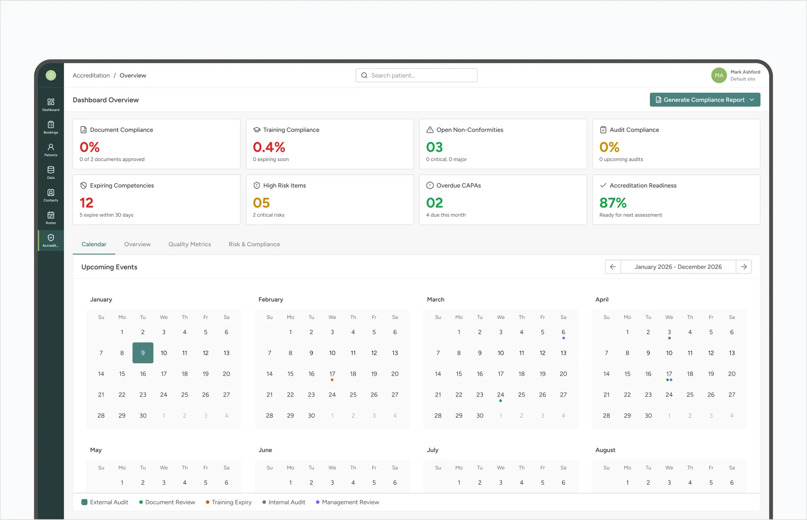Click the Management Review legend dot
Viewport: 807px width, 520px height.
click(318, 502)
